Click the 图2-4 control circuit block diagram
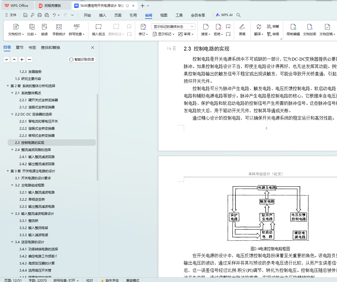 coord(268,213)
